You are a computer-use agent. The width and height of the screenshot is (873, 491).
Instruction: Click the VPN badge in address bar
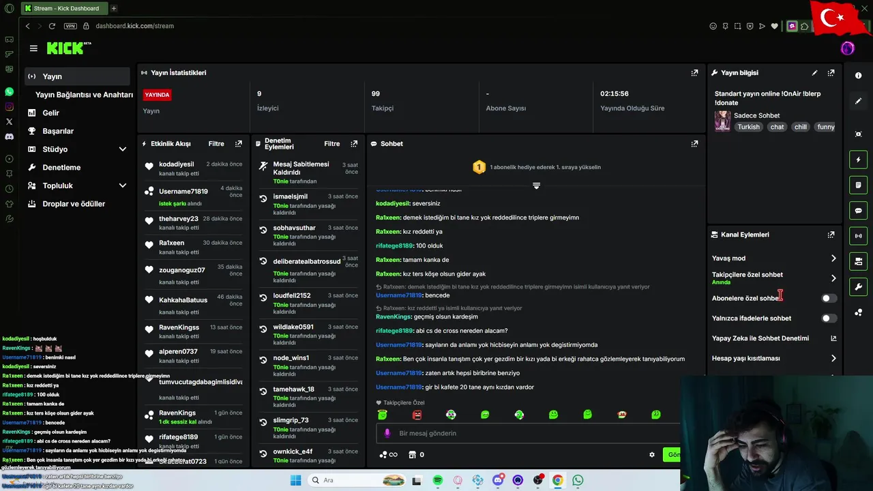pos(70,26)
